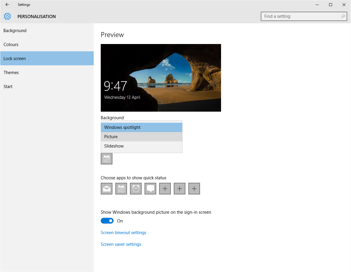Viewport: 351px width, 272px height.
Task: Add app in the third plus slot
Action: [x=194, y=189]
